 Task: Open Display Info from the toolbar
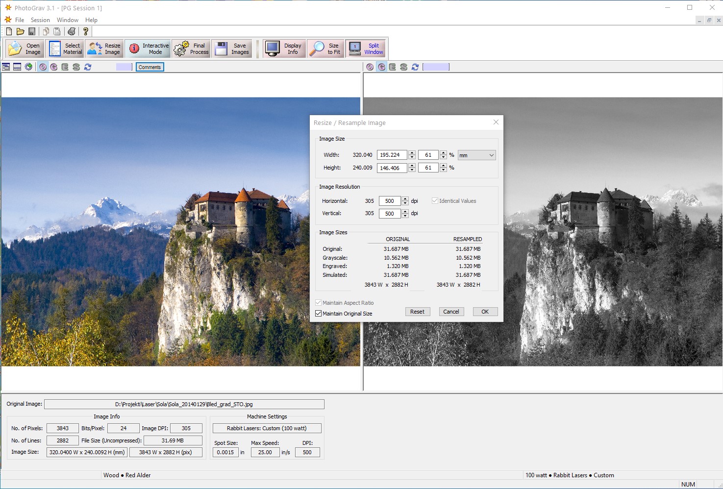click(285, 49)
